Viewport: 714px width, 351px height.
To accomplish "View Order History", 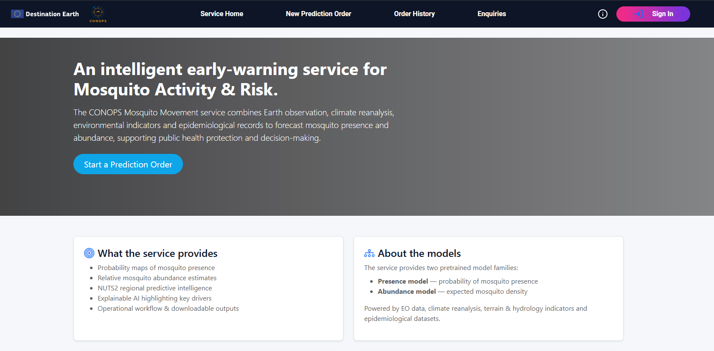I will [414, 14].
